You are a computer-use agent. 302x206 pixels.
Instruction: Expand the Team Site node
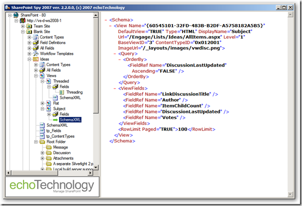pos(22,26)
